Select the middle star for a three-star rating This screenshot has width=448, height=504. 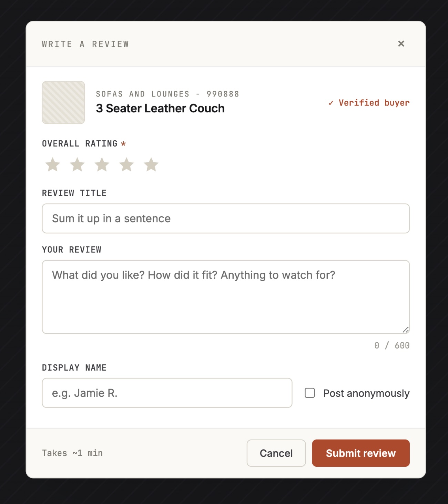point(102,165)
